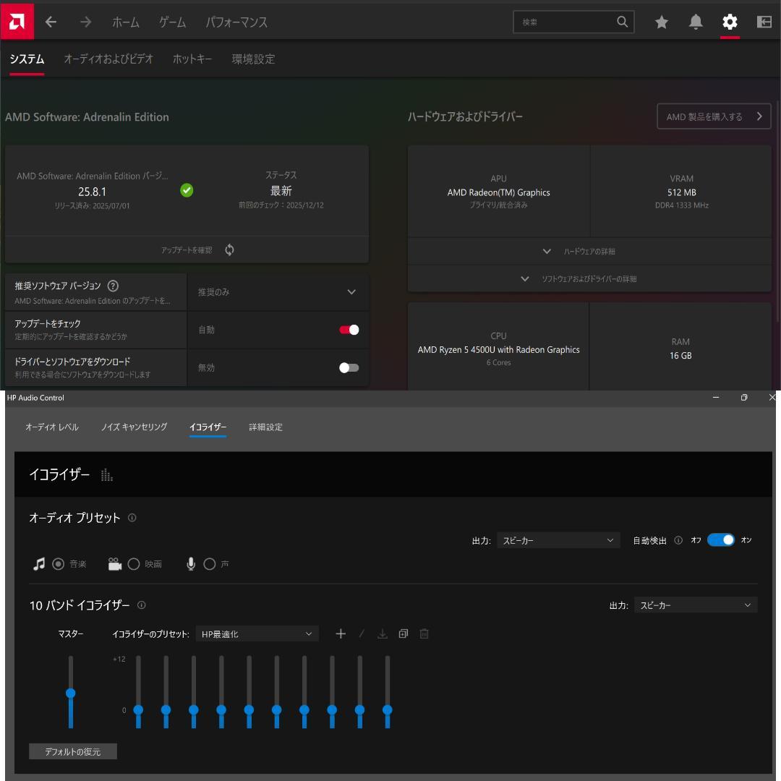The height and width of the screenshot is (781, 781).
Task: Switch to the ホットキー tab
Action: tap(192, 59)
